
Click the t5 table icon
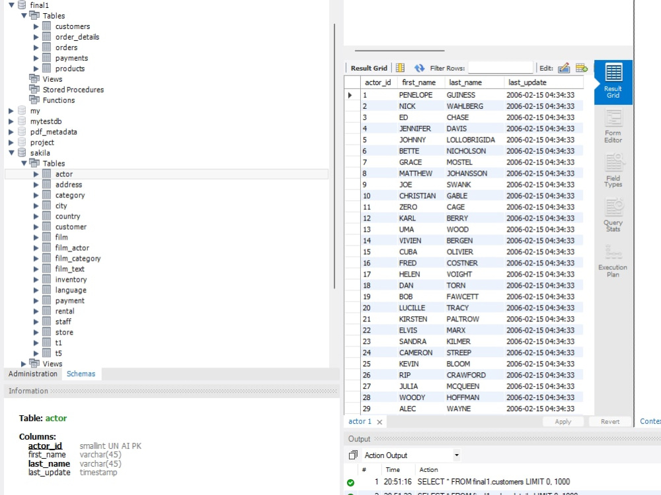[x=47, y=352]
